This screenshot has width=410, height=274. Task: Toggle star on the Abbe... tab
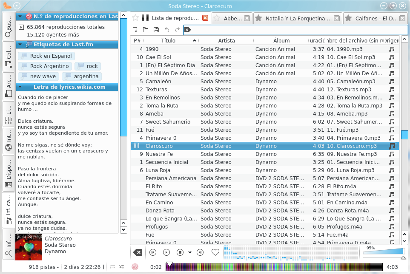(x=217, y=18)
